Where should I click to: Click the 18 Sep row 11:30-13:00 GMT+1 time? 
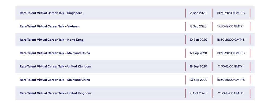point(231,66)
